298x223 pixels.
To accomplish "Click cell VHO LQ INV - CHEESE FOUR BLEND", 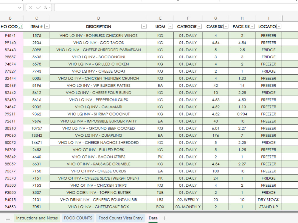I will click(98, 93).
